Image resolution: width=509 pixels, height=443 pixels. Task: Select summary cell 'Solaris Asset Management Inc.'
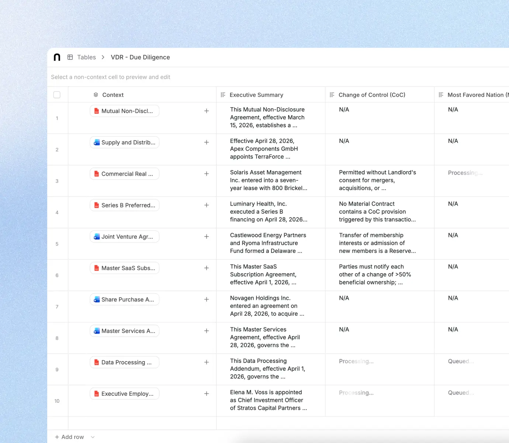(x=271, y=181)
